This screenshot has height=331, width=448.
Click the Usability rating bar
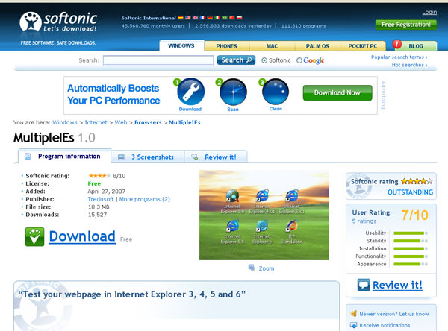[406, 233]
